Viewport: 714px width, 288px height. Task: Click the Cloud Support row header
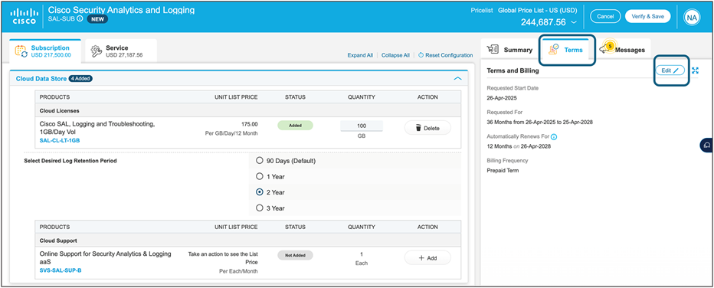247,241
